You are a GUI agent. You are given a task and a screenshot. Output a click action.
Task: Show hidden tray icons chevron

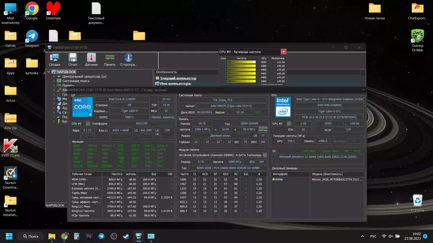[363, 236]
